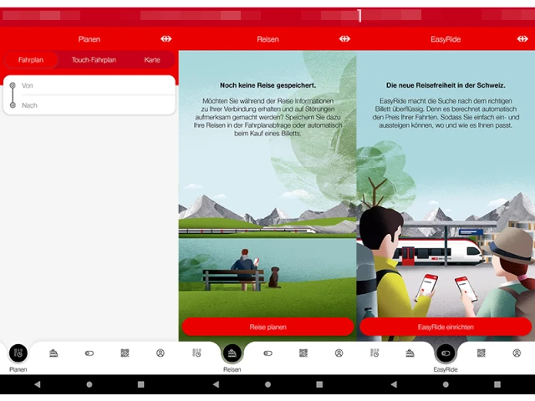Tap the Reise planen button

tap(267, 327)
